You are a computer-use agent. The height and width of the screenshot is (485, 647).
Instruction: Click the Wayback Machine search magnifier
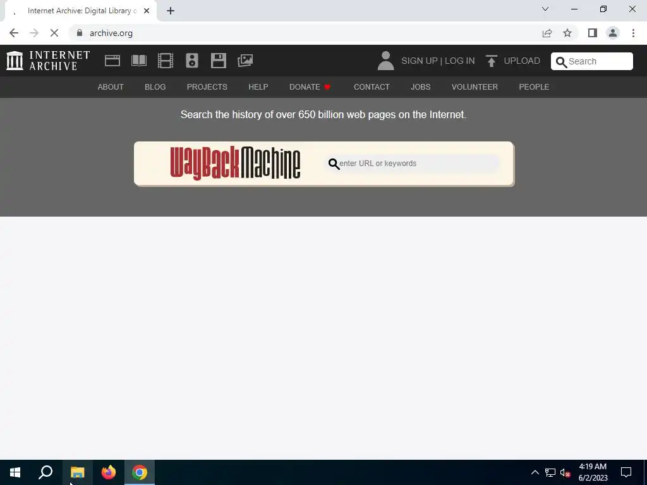click(x=334, y=164)
